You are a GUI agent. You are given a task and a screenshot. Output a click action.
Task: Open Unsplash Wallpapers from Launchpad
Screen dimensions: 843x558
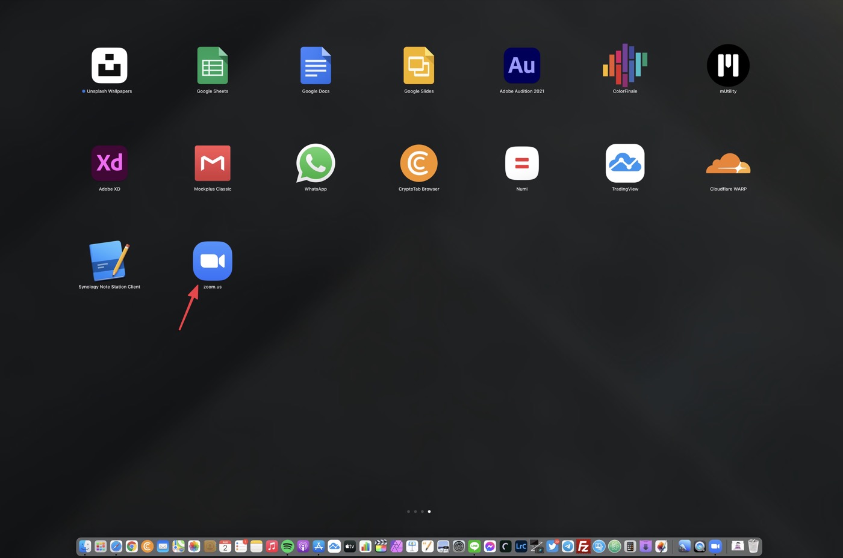pyautogui.click(x=110, y=66)
